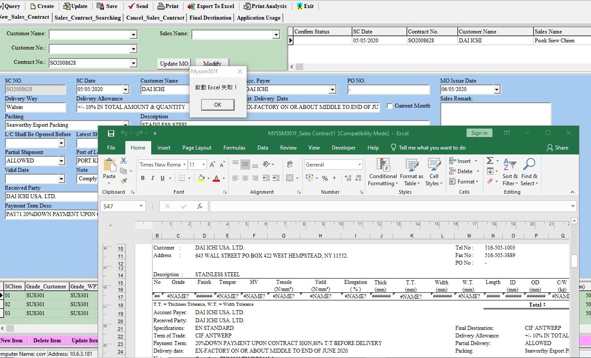The image size is (591, 358).
Task: Open the Excel Page Layout tab
Action: tap(197, 148)
